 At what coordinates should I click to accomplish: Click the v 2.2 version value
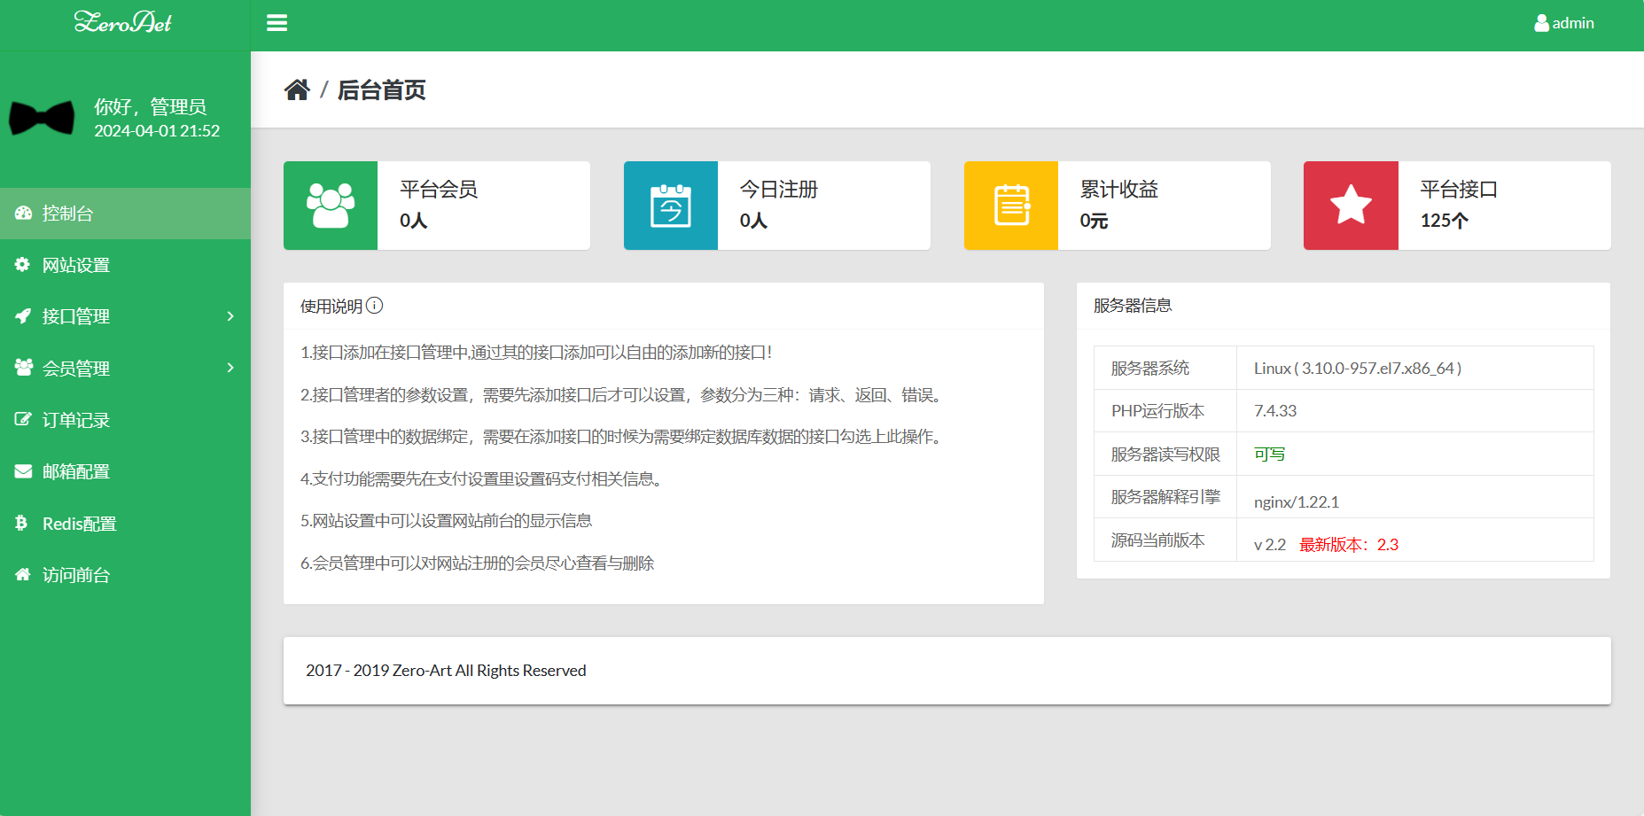1269,545
